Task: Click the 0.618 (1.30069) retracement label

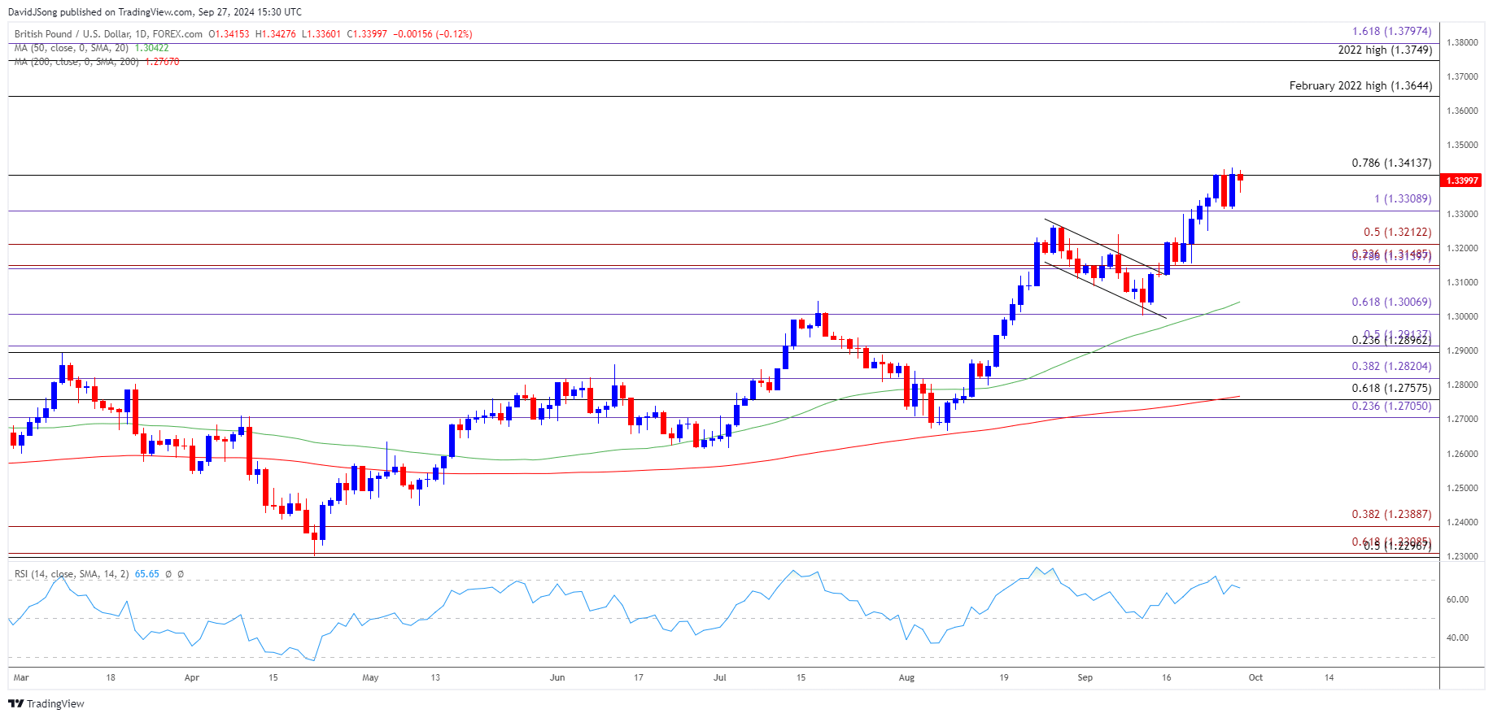Action: coord(1391,302)
